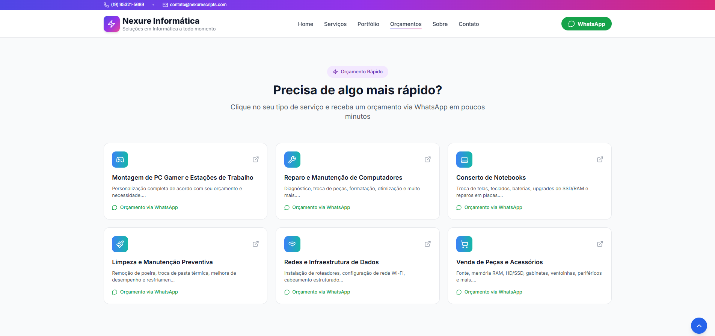This screenshot has height=336, width=715.
Task: Click the lightning icon in Orçamento Rápido badge
Action: tap(335, 72)
